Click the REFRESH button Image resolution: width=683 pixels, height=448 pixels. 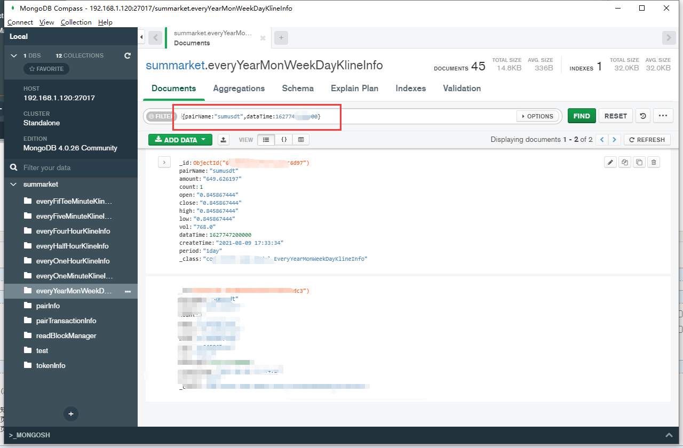tap(647, 140)
